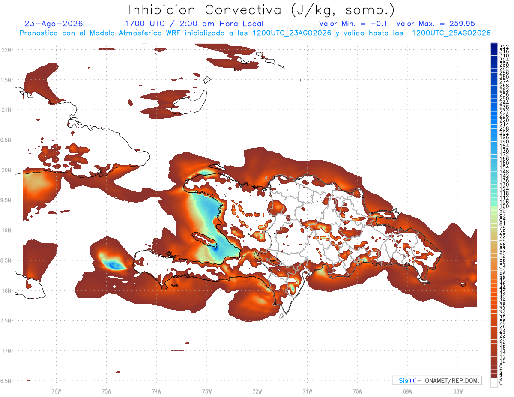Viewport: 514px width, 397px height.
Task: Select the date '23-Ago-2026'
Action: (54, 24)
